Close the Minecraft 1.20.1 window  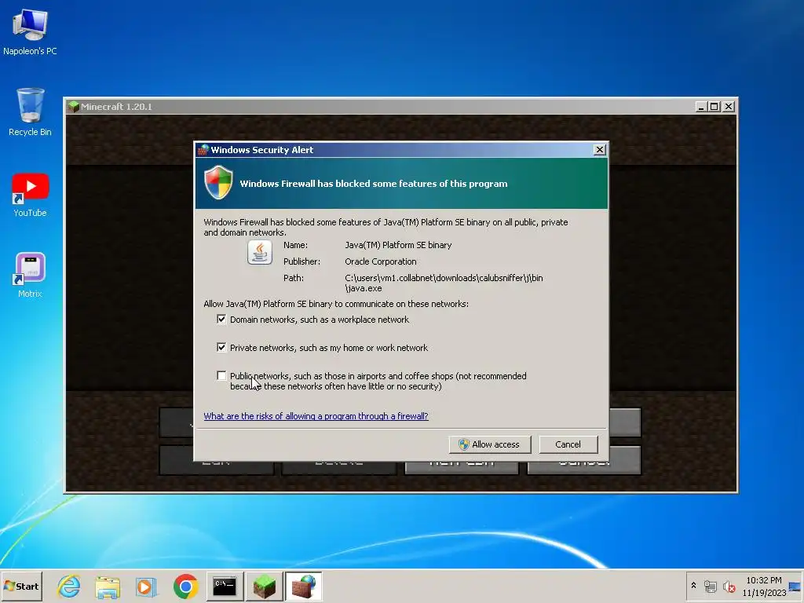coord(728,107)
